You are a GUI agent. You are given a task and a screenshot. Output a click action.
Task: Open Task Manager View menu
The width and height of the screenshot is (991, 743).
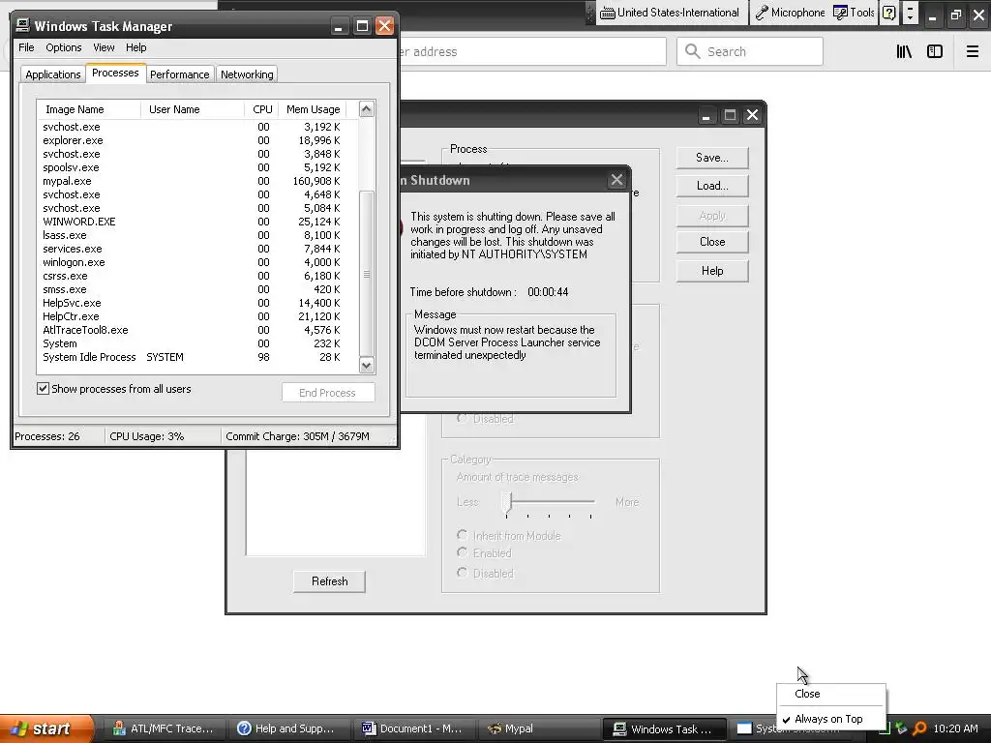(104, 47)
